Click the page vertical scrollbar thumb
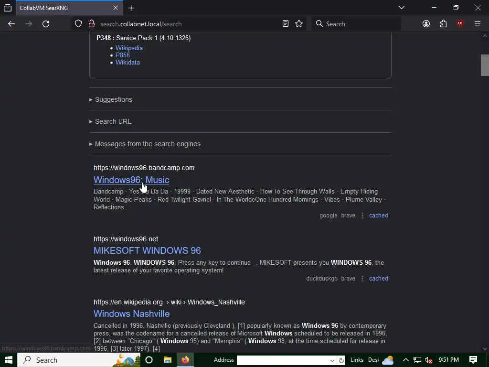The image size is (489, 367). pos(485,65)
